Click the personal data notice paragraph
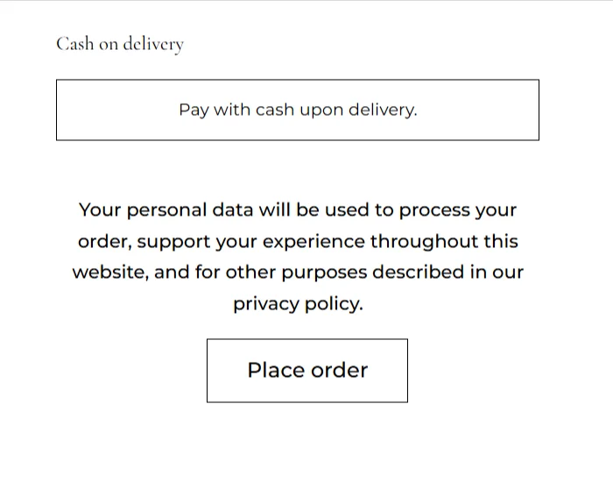Viewport: 613px width, 489px height. point(298,257)
